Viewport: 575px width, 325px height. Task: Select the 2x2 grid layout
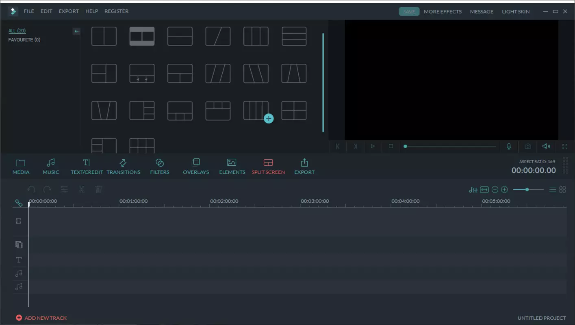(294, 110)
